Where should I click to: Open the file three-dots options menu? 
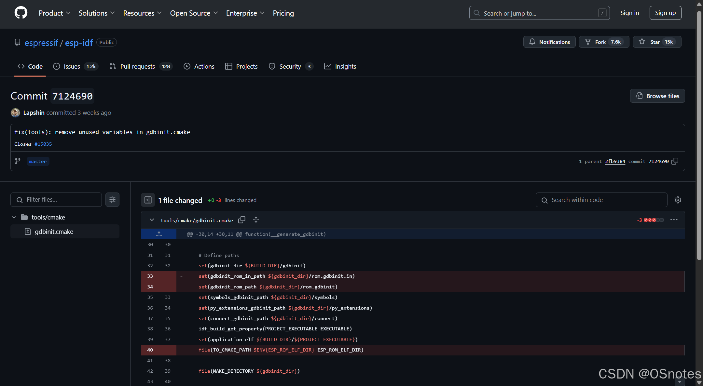674,220
